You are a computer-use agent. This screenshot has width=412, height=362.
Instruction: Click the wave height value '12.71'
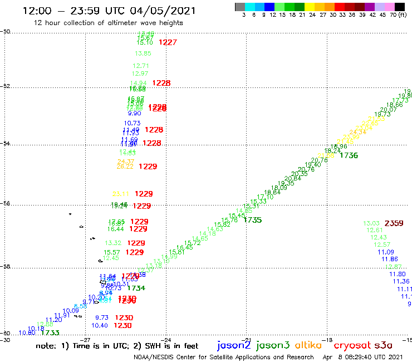click(x=141, y=66)
